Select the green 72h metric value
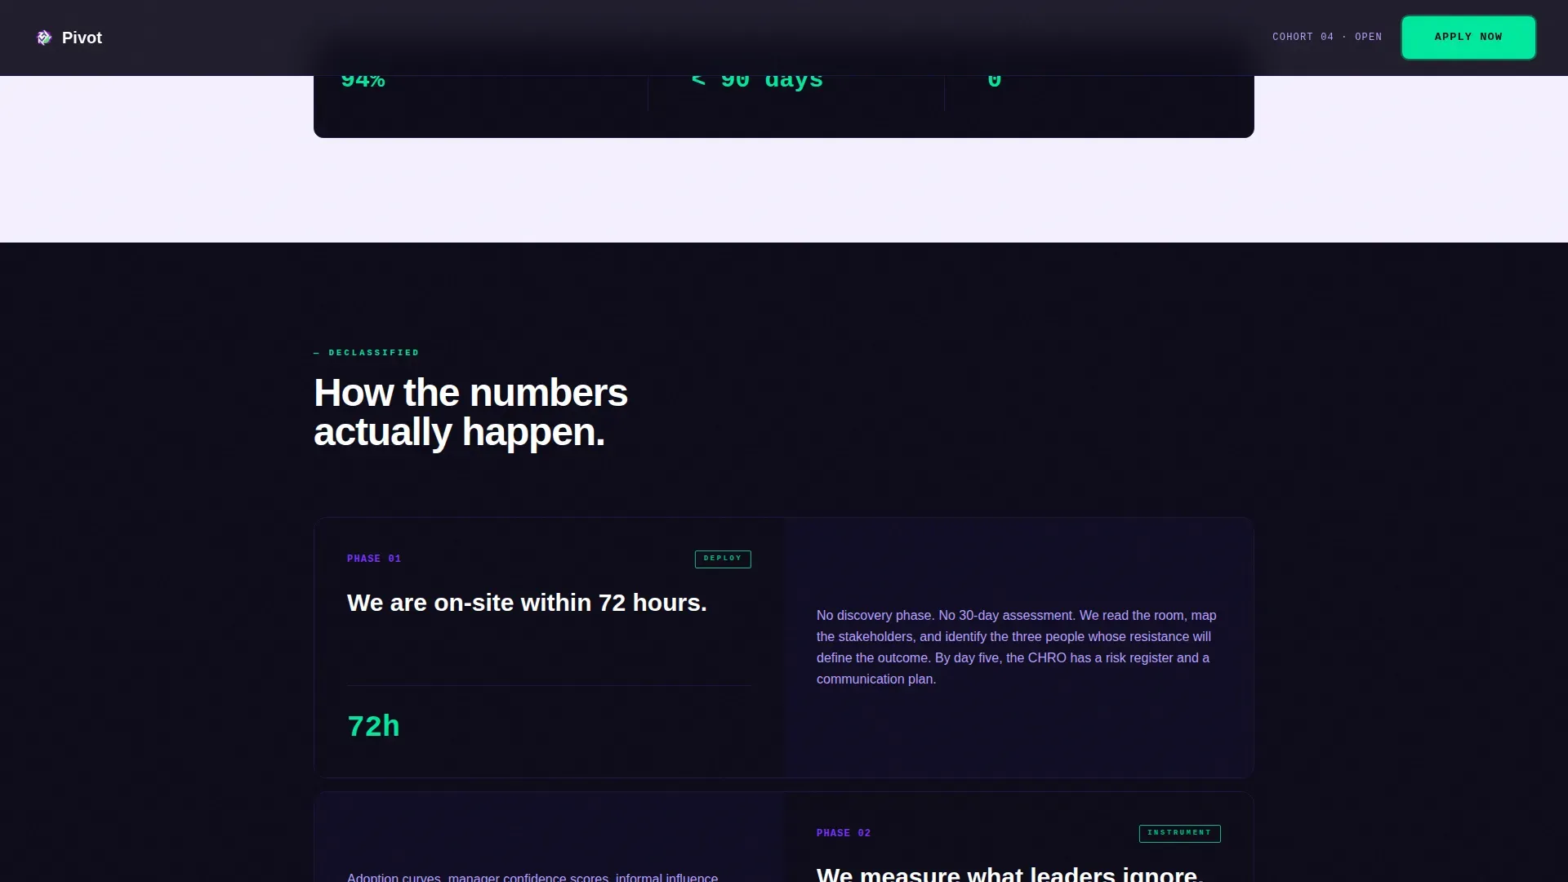Viewport: 1568px width, 882px height. [x=373, y=726]
